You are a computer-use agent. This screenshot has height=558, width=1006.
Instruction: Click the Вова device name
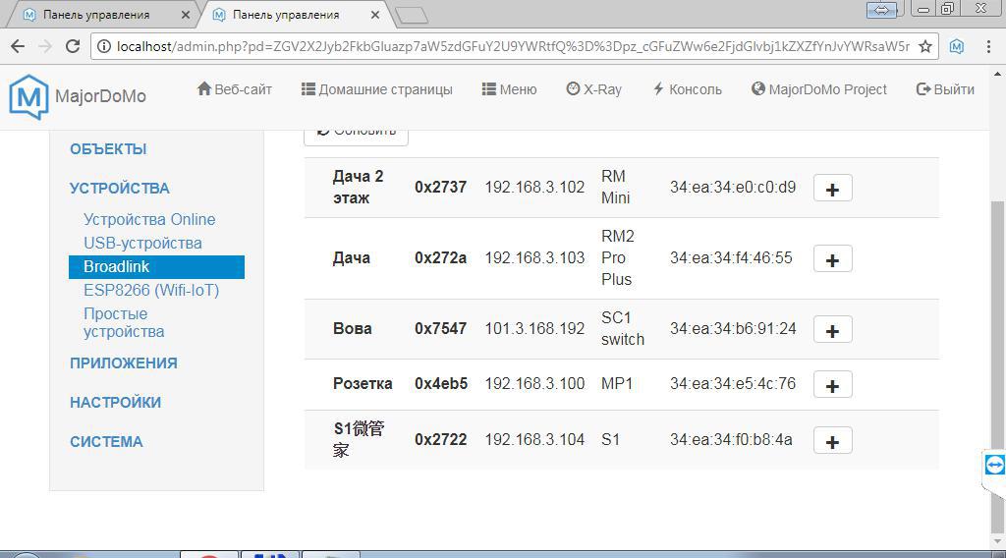[353, 328]
